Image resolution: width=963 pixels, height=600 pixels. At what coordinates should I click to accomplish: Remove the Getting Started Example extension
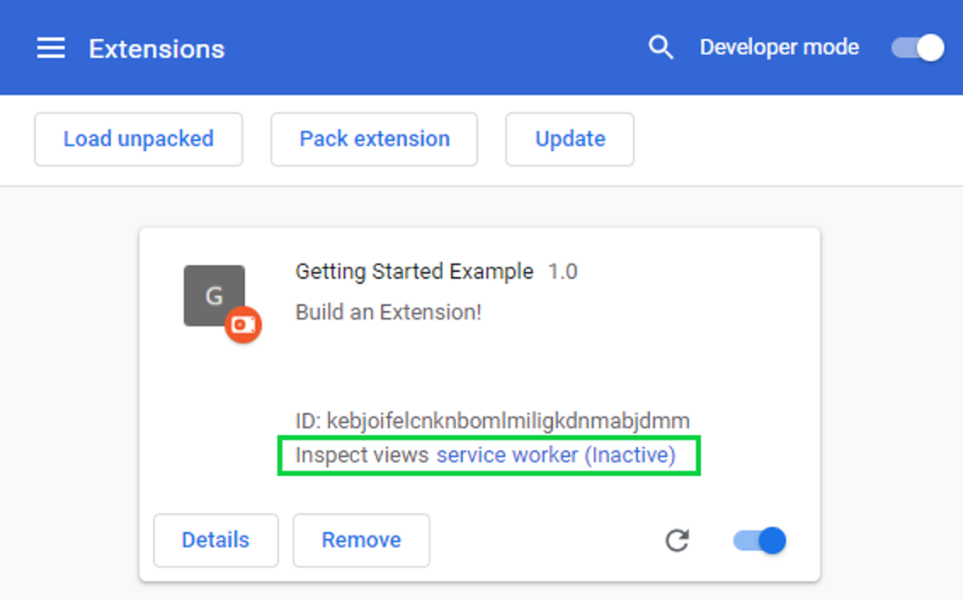coord(361,541)
